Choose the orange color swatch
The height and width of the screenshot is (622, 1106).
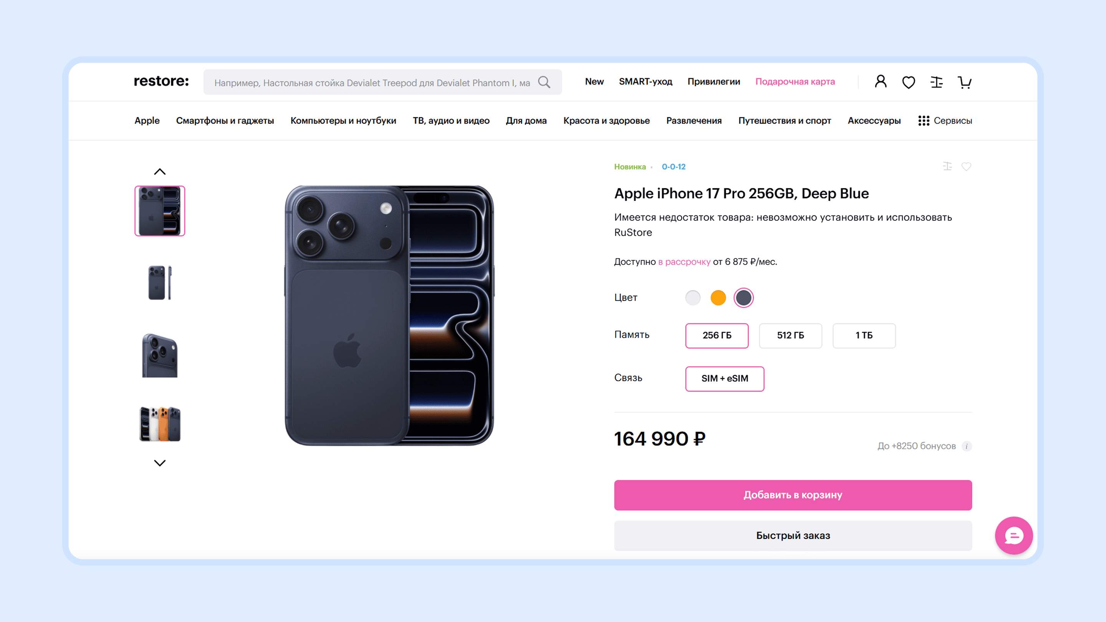pyautogui.click(x=718, y=298)
